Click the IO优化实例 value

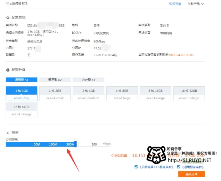[x=101, y=33]
